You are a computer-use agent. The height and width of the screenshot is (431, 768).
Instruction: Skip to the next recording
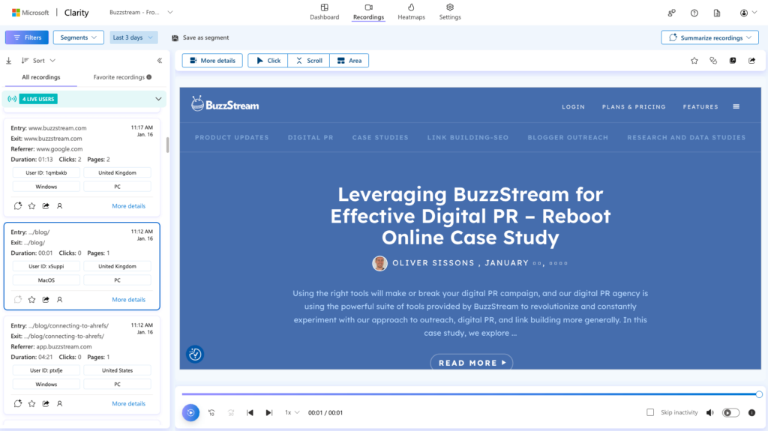[x=268, y=412]
